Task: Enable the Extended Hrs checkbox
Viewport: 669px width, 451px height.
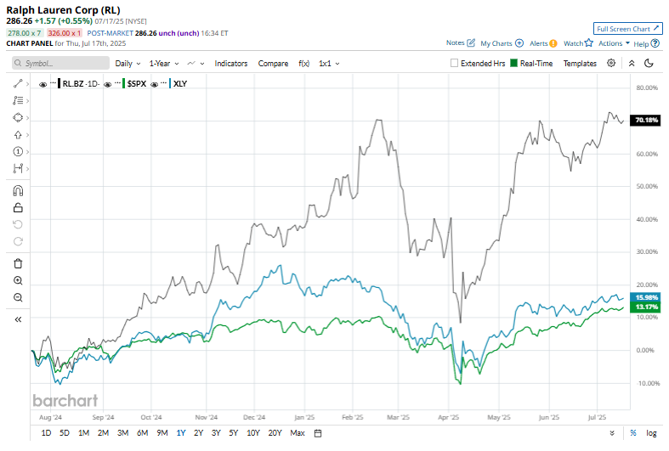Action: pyautogui.click(x=455, y=63)
